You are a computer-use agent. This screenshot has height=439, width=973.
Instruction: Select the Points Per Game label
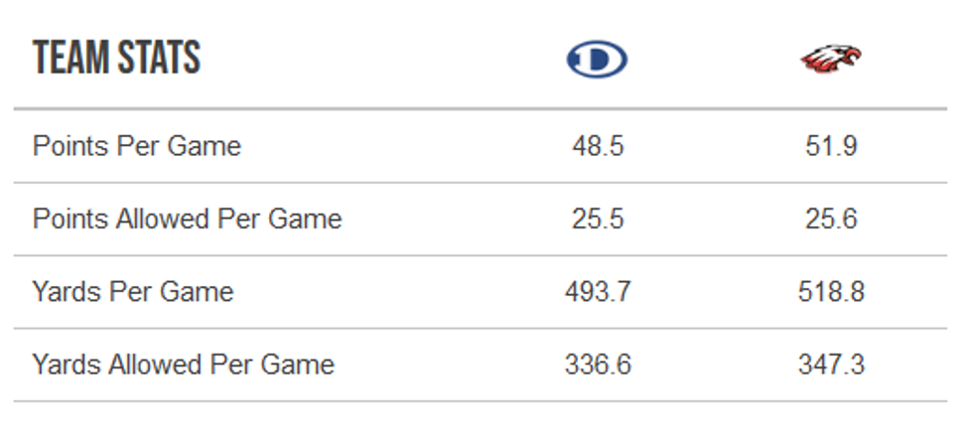click(137, 146)
